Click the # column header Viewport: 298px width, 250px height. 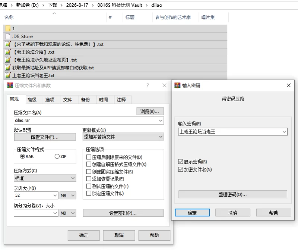click(x=110, y=17)
